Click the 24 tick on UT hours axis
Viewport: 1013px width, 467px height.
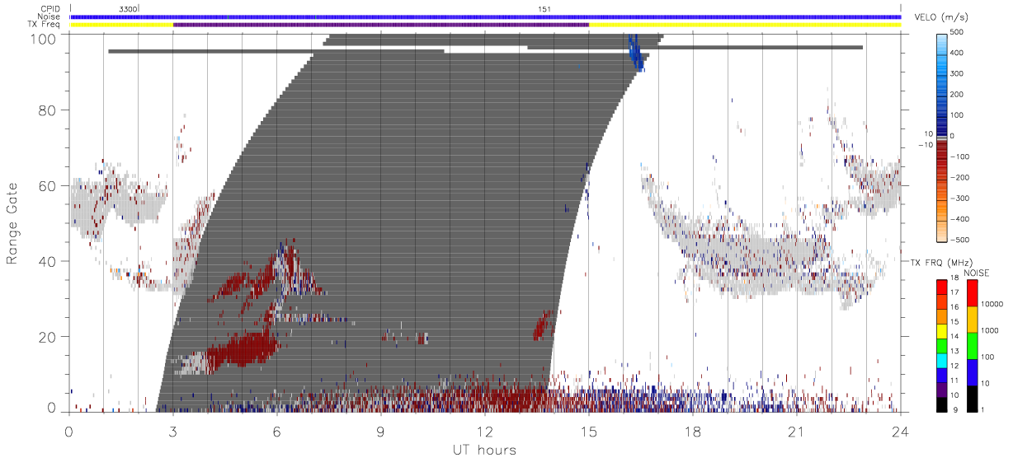tap(901, 431)
